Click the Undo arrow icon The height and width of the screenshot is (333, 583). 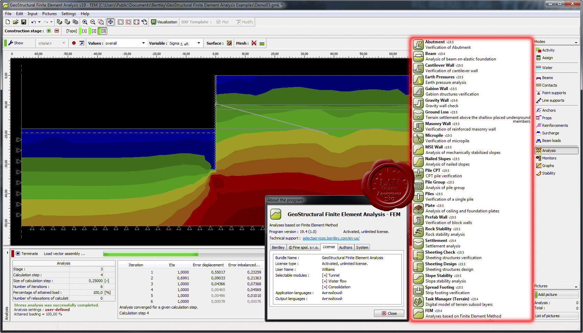tap(34, 22)
